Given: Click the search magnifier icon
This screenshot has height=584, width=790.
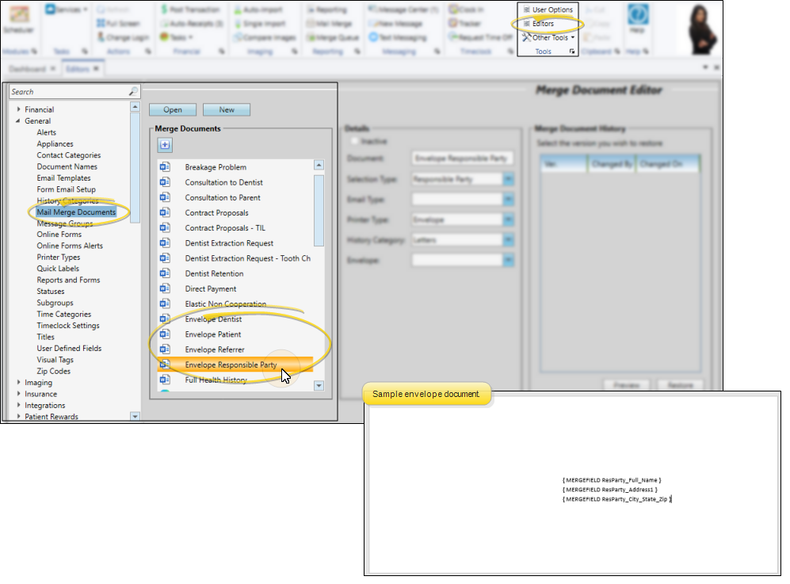Looking at the screenshot, I should click(133, 92).
